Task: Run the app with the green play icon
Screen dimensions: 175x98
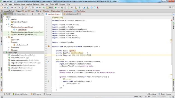Action: point(56,8)
